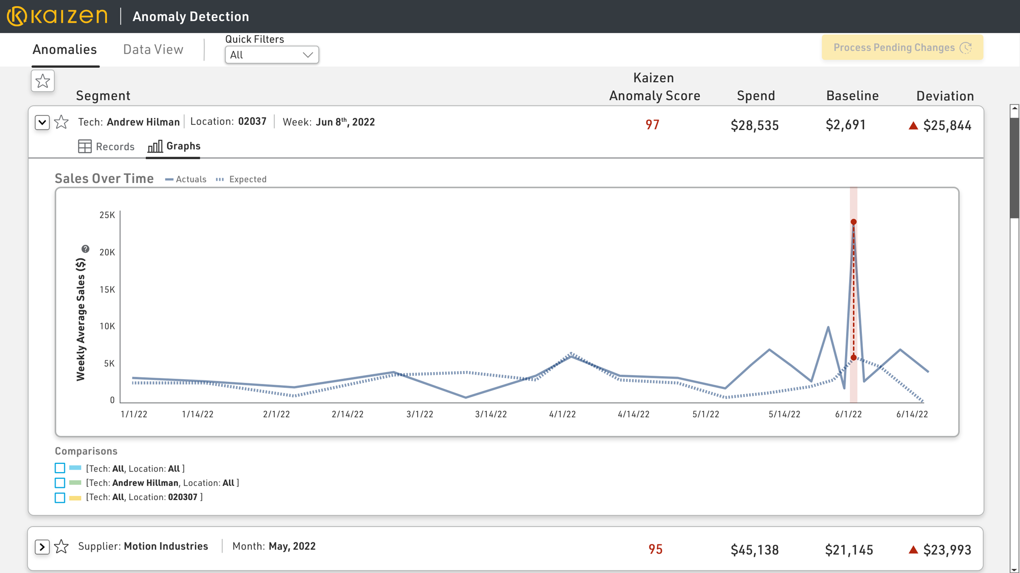
Task: Click the baseline value $21,145
Action: pos(849,550)
